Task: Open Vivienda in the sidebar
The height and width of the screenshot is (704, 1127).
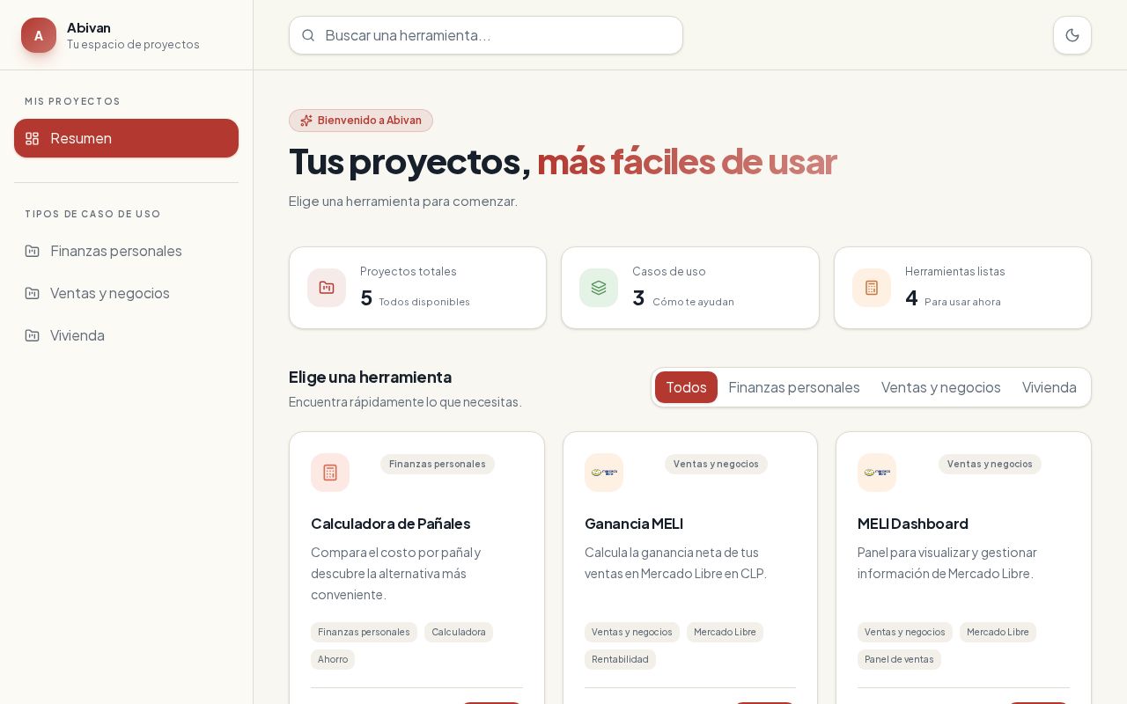Action: click(126, 335)
